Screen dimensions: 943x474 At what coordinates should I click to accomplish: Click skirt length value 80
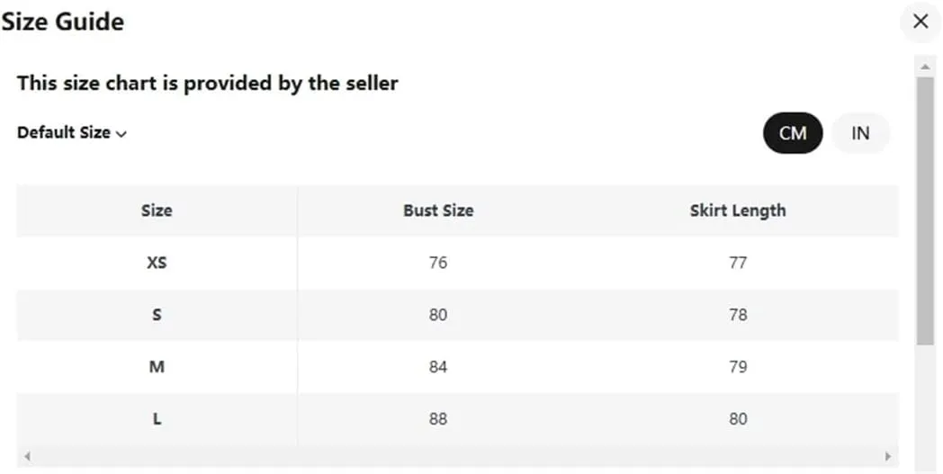point(738,418)
